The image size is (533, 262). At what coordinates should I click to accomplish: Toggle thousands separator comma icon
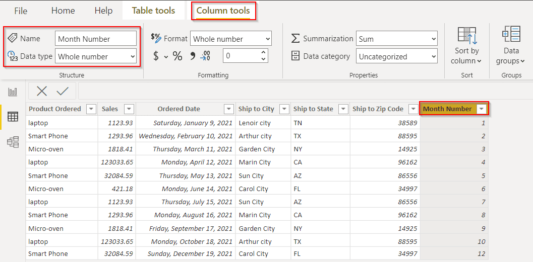click(193, 56)
